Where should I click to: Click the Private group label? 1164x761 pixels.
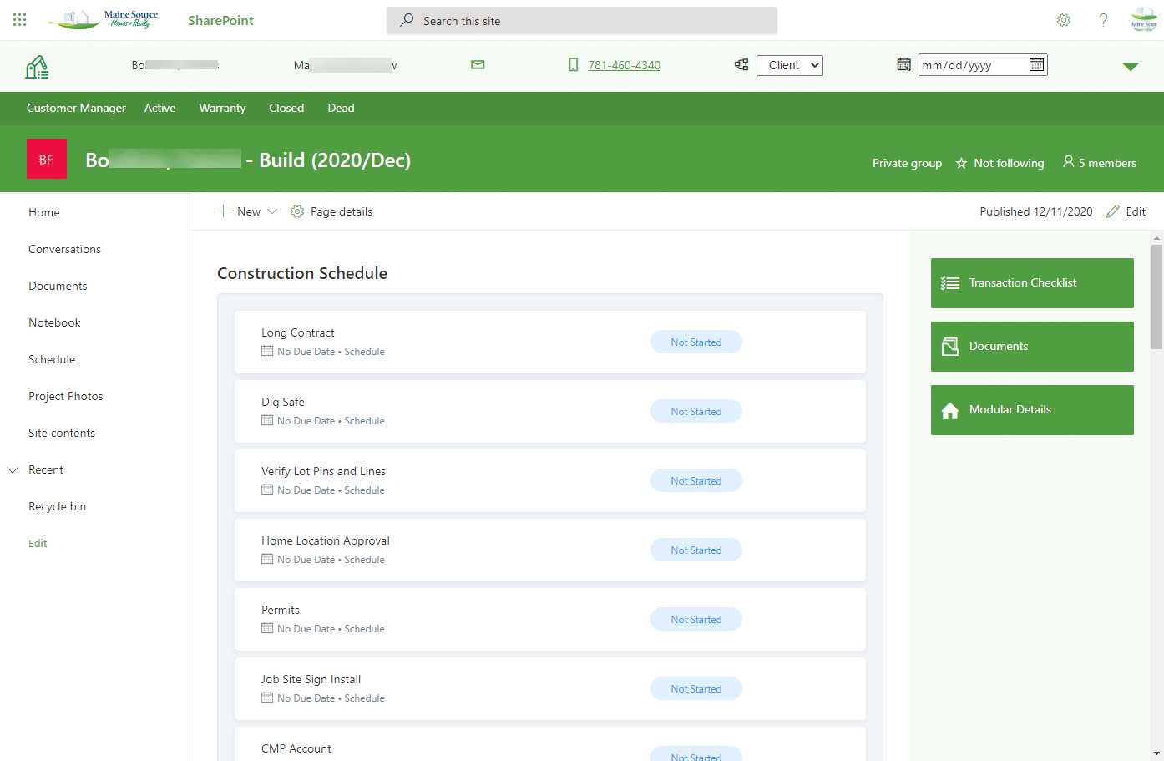coord(907,163)
